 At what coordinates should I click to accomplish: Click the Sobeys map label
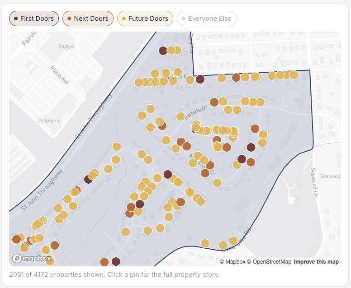pos(66,46)
